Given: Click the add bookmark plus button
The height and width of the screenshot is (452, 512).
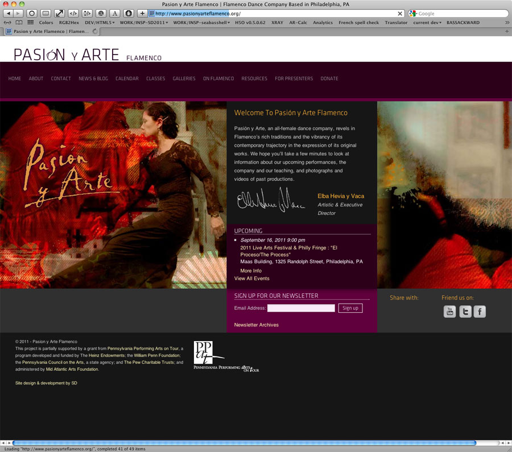Looking at the screenshot, I should [142, 13].
